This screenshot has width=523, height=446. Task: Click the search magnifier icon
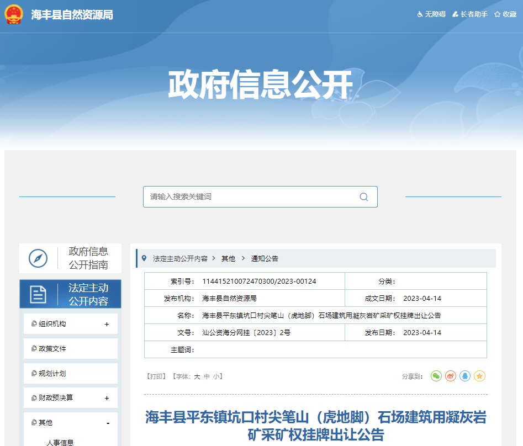coord(363,197)
